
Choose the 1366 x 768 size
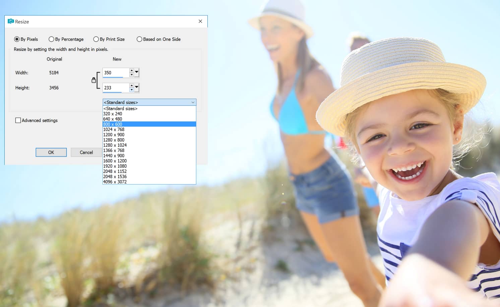[149, 150]
